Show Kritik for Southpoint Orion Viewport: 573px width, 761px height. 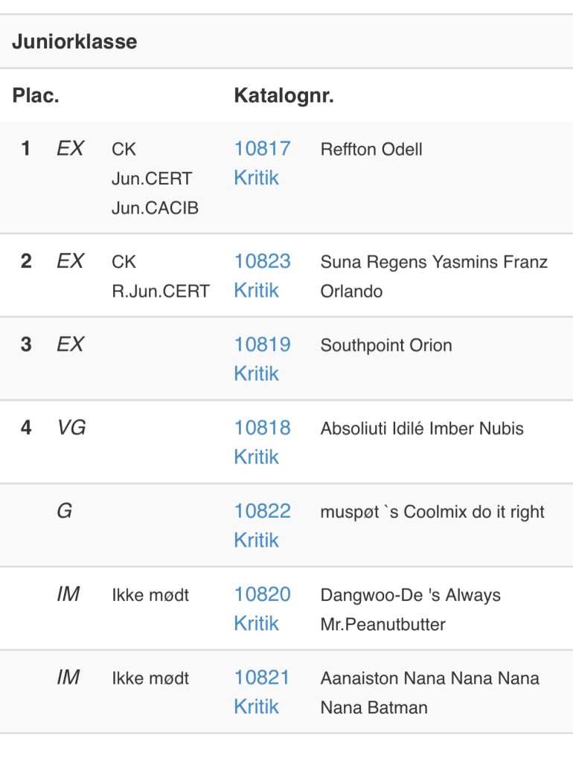256,374
